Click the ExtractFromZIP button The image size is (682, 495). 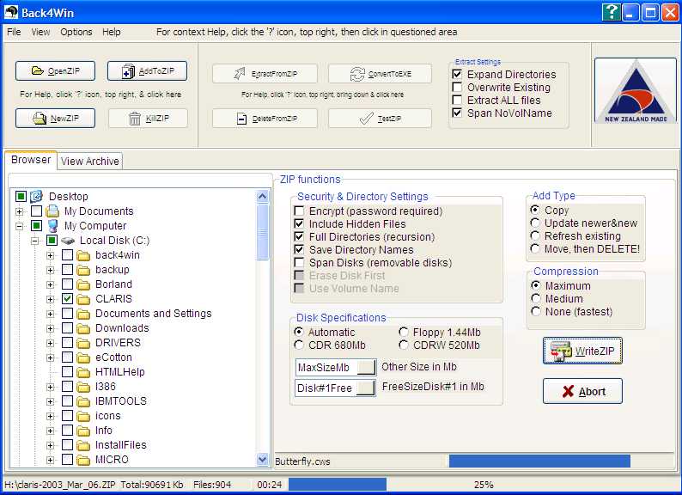(265, 74)
